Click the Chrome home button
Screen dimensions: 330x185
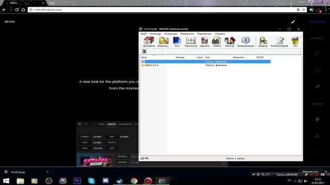(x=23, y=10)
